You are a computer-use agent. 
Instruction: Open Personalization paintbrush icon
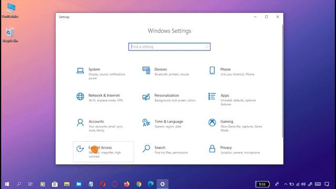tap(146, 97)
